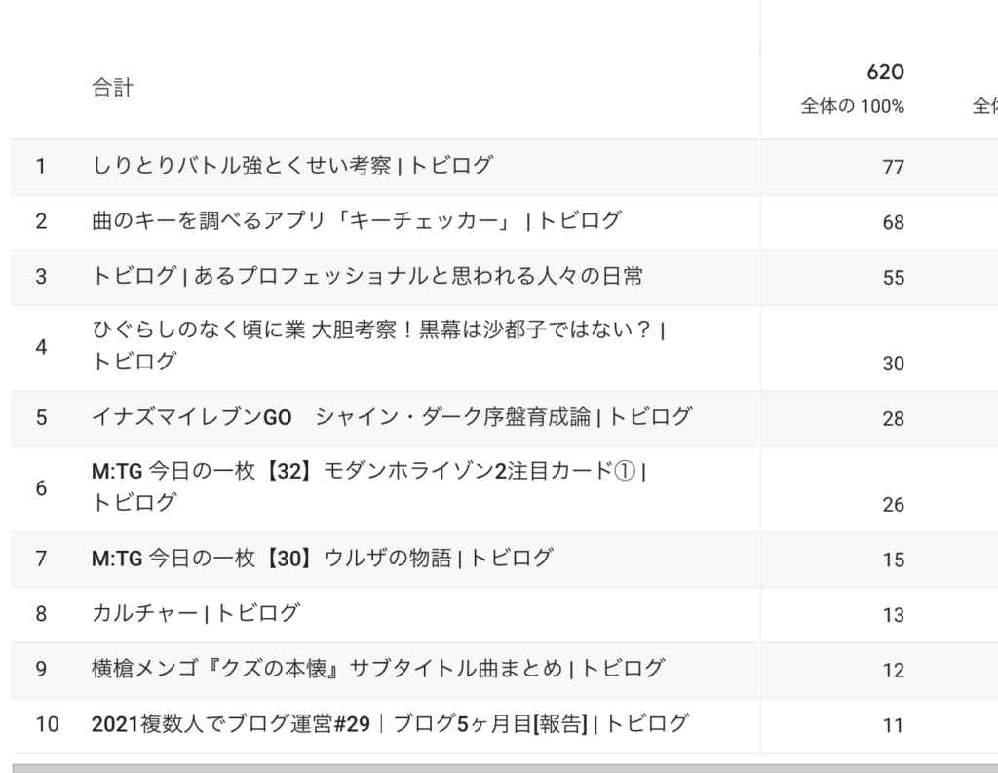Click the value 55 in row 3
Viewport: 998px width, 773px height.
(893, 278)
